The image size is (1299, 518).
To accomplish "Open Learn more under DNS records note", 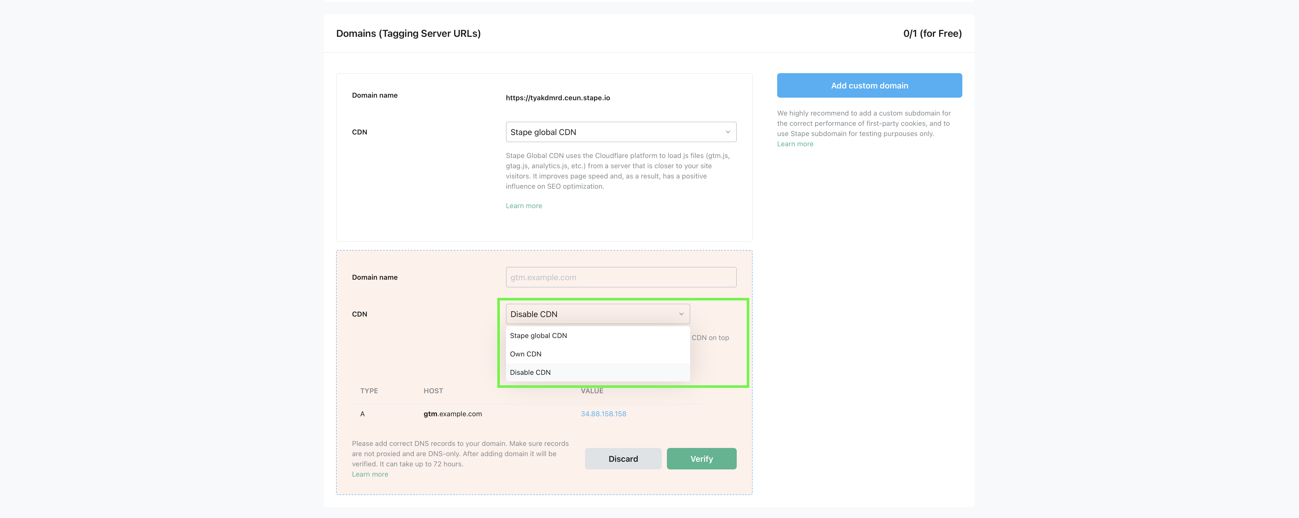I will pos(370,474).
